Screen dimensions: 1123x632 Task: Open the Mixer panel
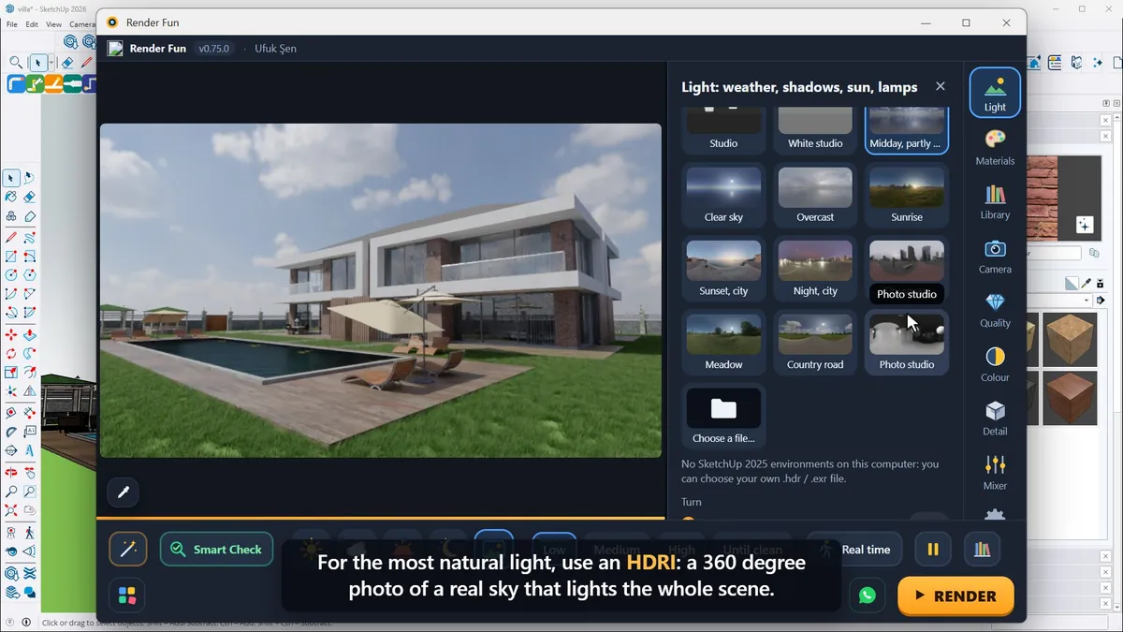(995, 472)
